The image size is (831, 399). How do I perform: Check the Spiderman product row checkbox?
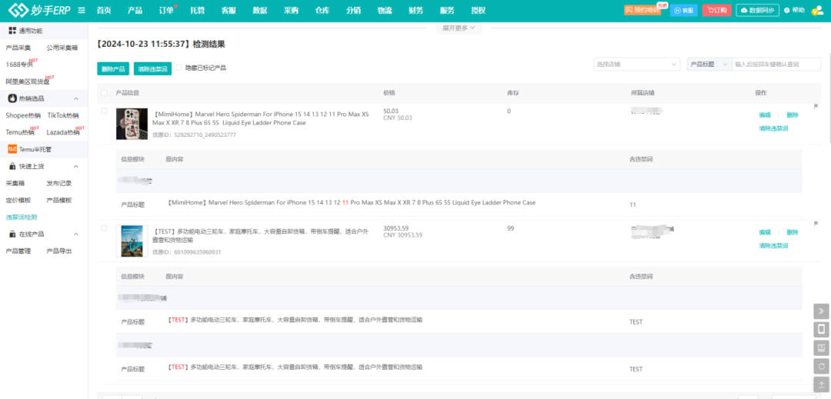[104, 111]
